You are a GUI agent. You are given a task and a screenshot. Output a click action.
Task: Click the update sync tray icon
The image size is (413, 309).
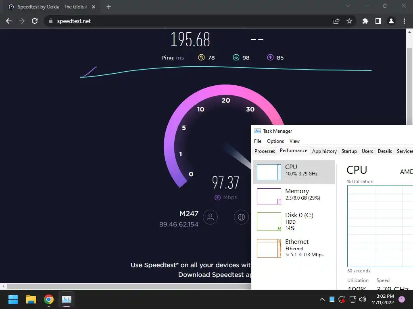(342, 299)
